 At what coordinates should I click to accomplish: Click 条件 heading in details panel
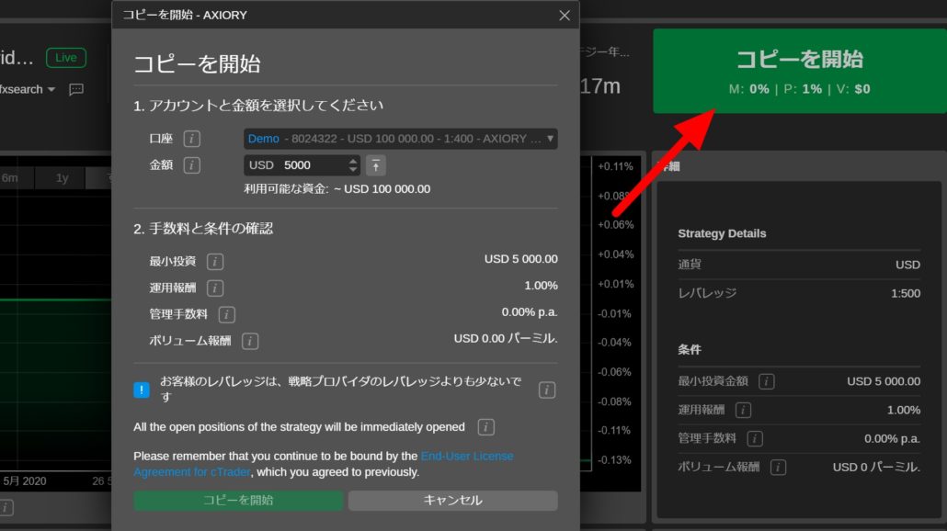(690, 349)
